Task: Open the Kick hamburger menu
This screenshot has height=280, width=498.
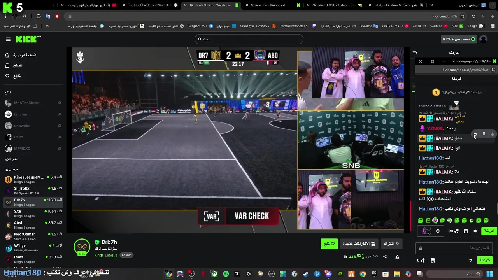Action: coord(8,39)
